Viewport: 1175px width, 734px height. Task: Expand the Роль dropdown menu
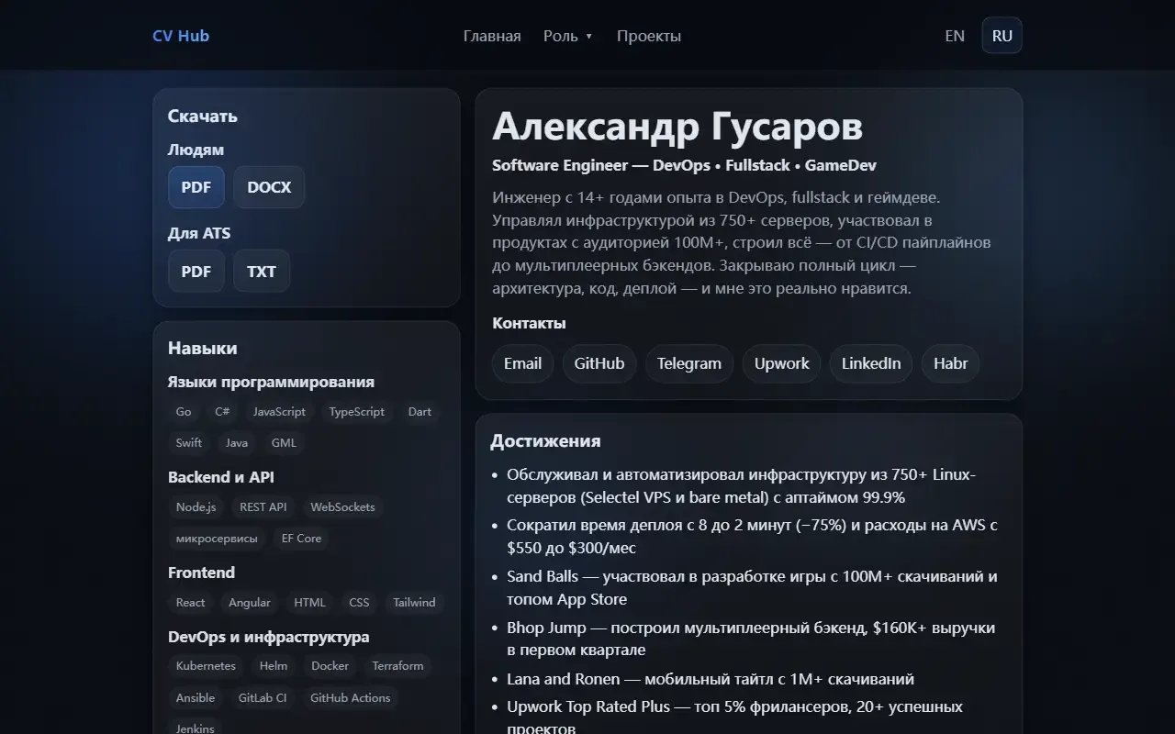(567, 36)
